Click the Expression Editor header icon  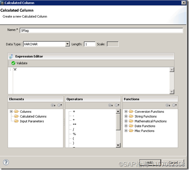point(11,56)
